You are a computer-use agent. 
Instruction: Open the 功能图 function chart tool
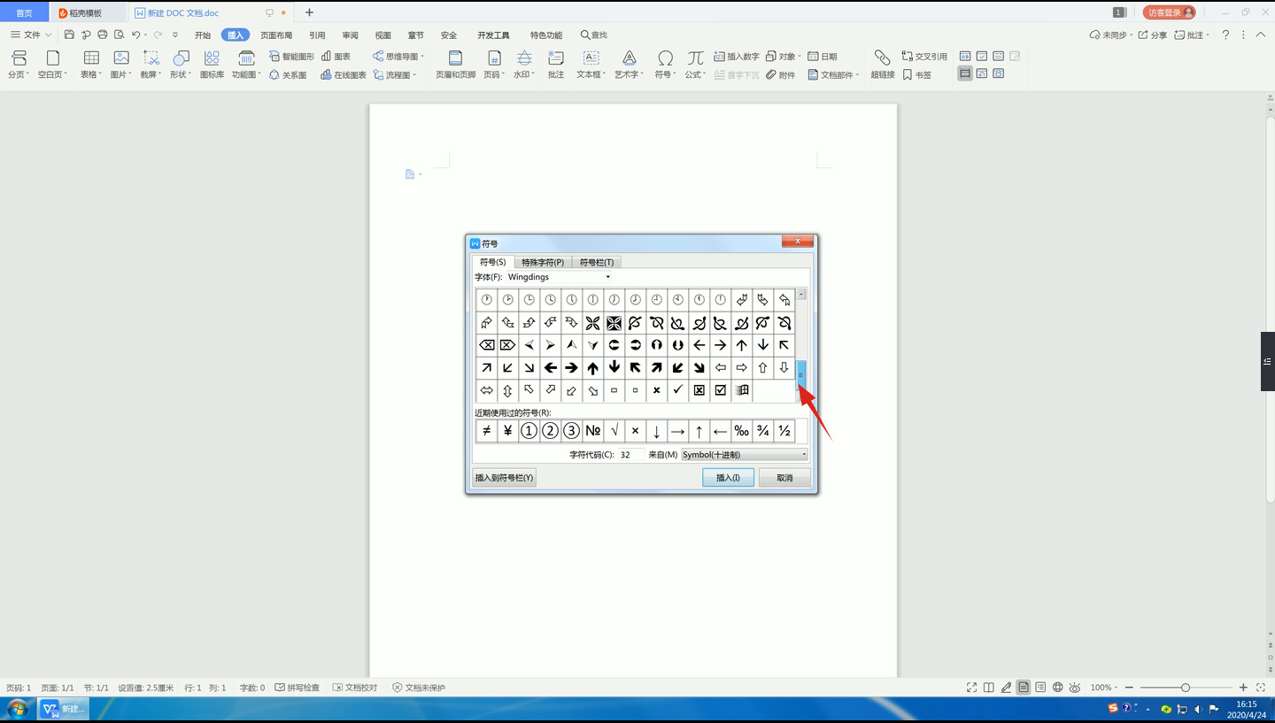(x=246, y=65)
